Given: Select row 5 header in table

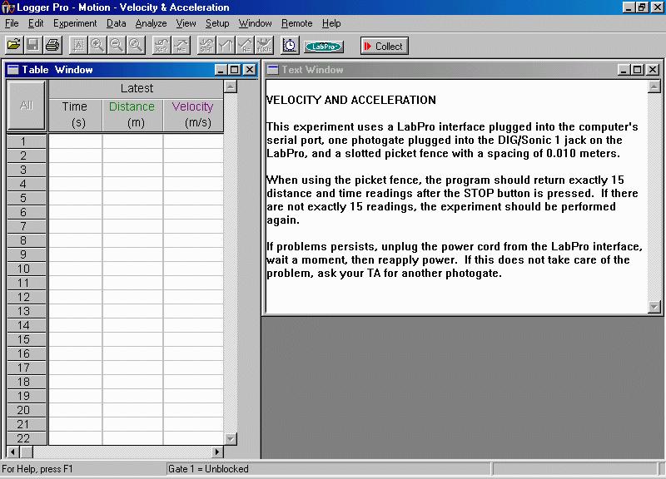Looking at the screenshot, I should (27, 198).
